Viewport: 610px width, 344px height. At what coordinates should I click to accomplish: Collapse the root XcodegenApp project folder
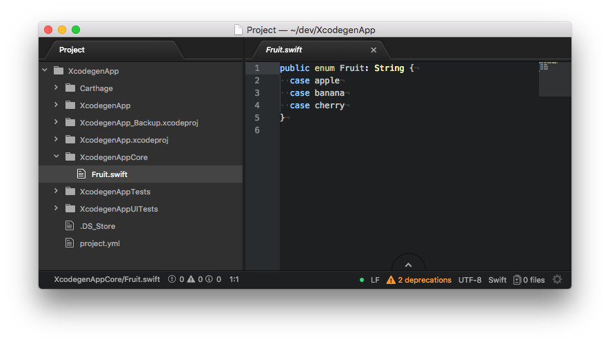[45, 70]
